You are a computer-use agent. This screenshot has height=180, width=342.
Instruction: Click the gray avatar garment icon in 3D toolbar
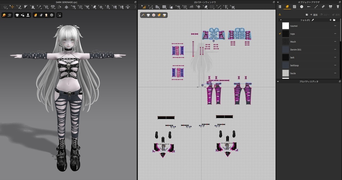(x=66, y=7)
